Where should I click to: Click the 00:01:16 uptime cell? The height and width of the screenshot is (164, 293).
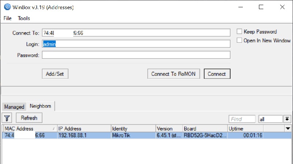[245, 135]
